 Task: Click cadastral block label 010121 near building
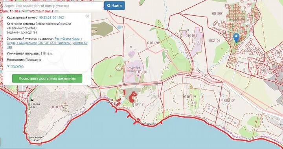pos(191,36)
